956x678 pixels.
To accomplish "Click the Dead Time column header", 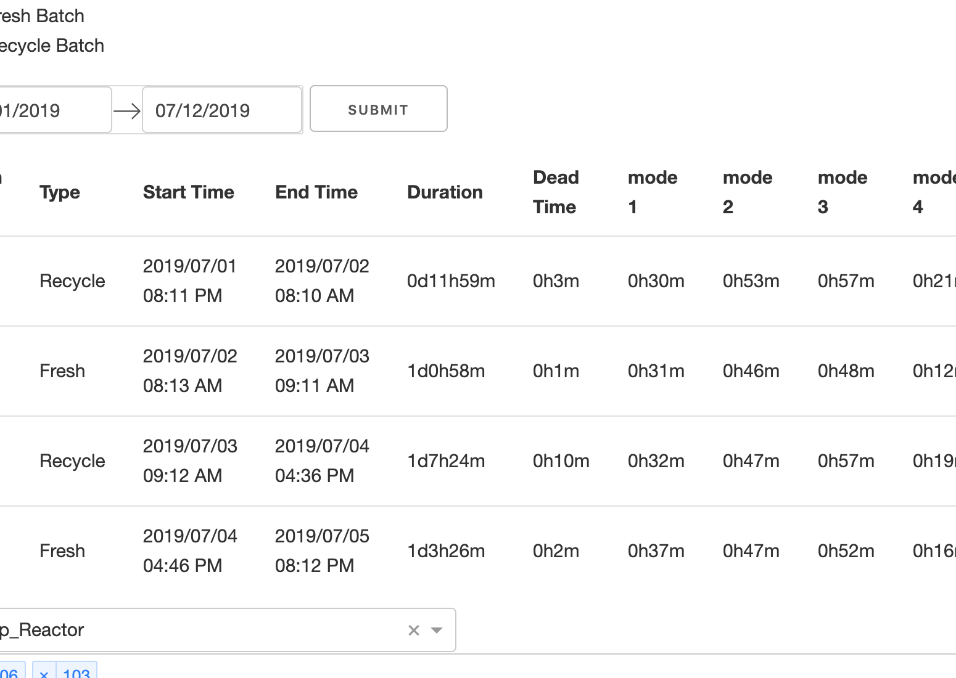I will (556, 192).
